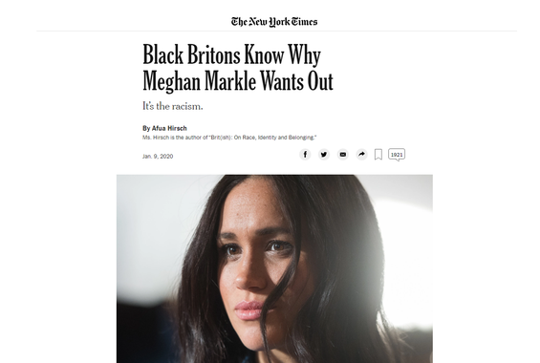Viewport: 540px width, 363px height.
Task: Email this article using envelope icon
Action: pos(343,155)
